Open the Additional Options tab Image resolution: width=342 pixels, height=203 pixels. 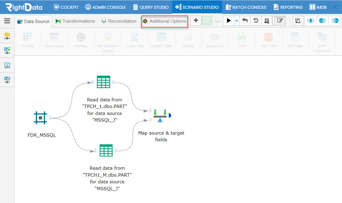tap(165, 21)
